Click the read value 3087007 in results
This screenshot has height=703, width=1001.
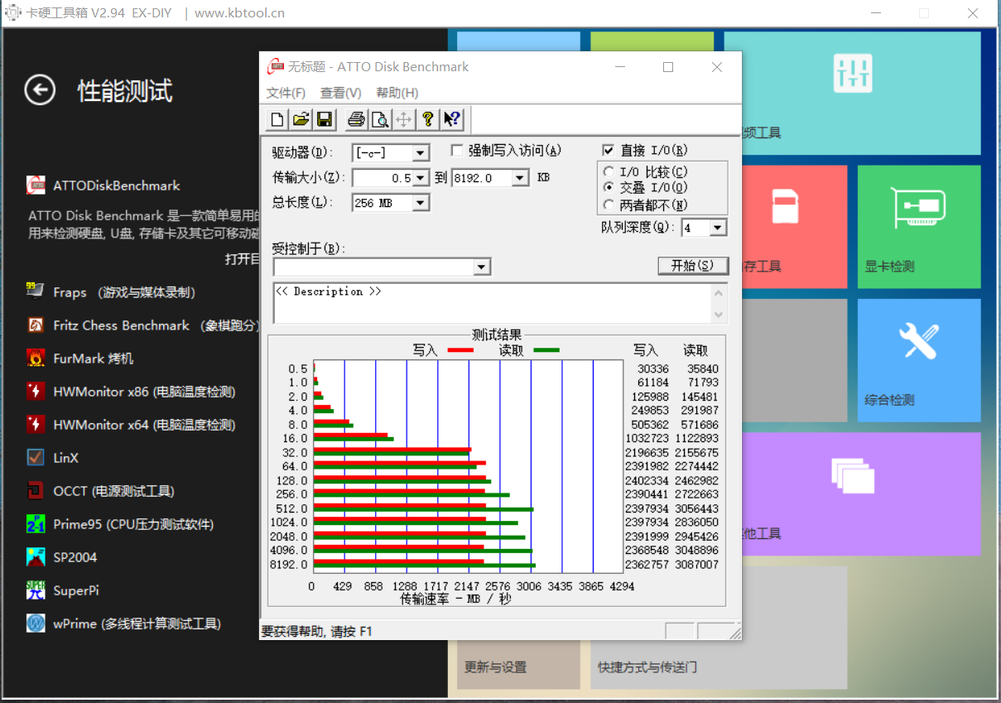(697, 565)
